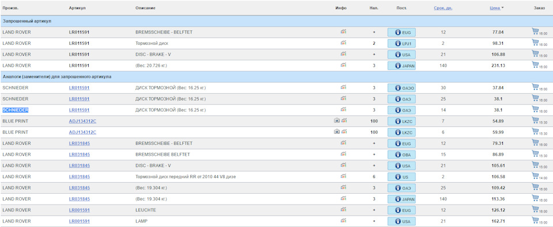This screenshot has height=227, width=553.
Task: Open photo icon for BLUE PRINT 54.89 row
Action: (337, 121)
